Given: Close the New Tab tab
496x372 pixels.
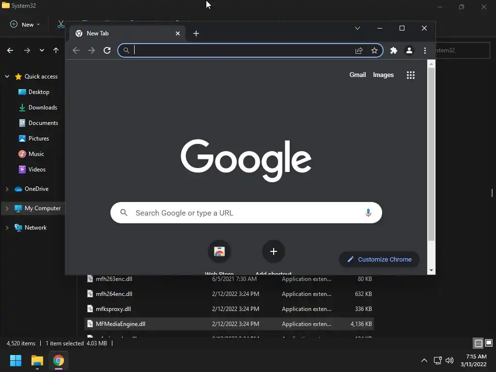Looking at the screenshot, I should pyautogui.click(x=178, y=33).
